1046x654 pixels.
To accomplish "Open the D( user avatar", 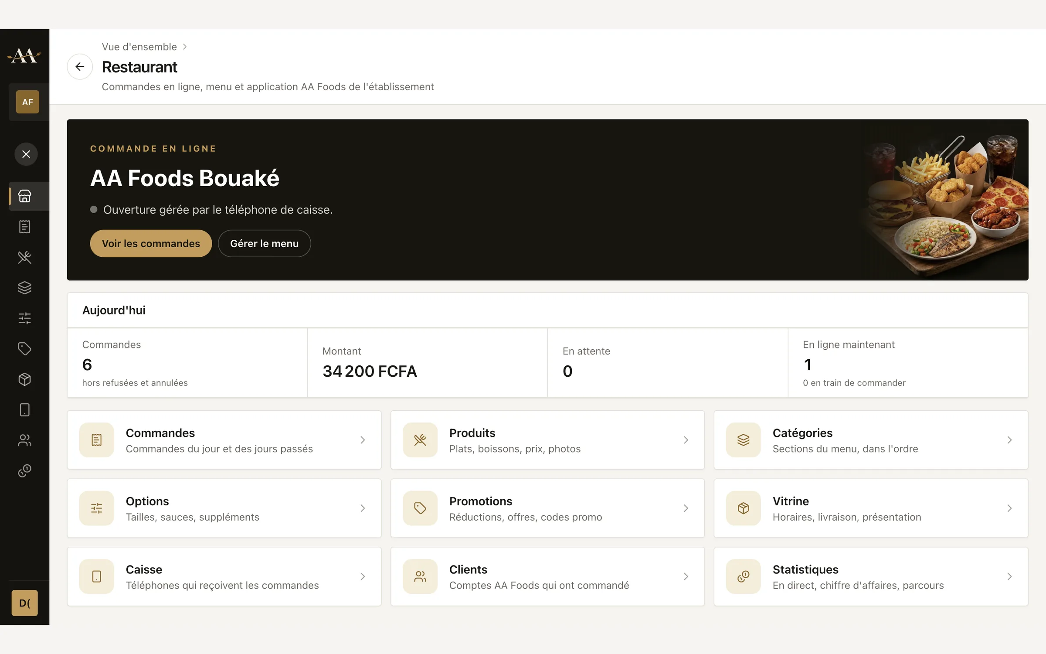I will [x=25, y=603].
